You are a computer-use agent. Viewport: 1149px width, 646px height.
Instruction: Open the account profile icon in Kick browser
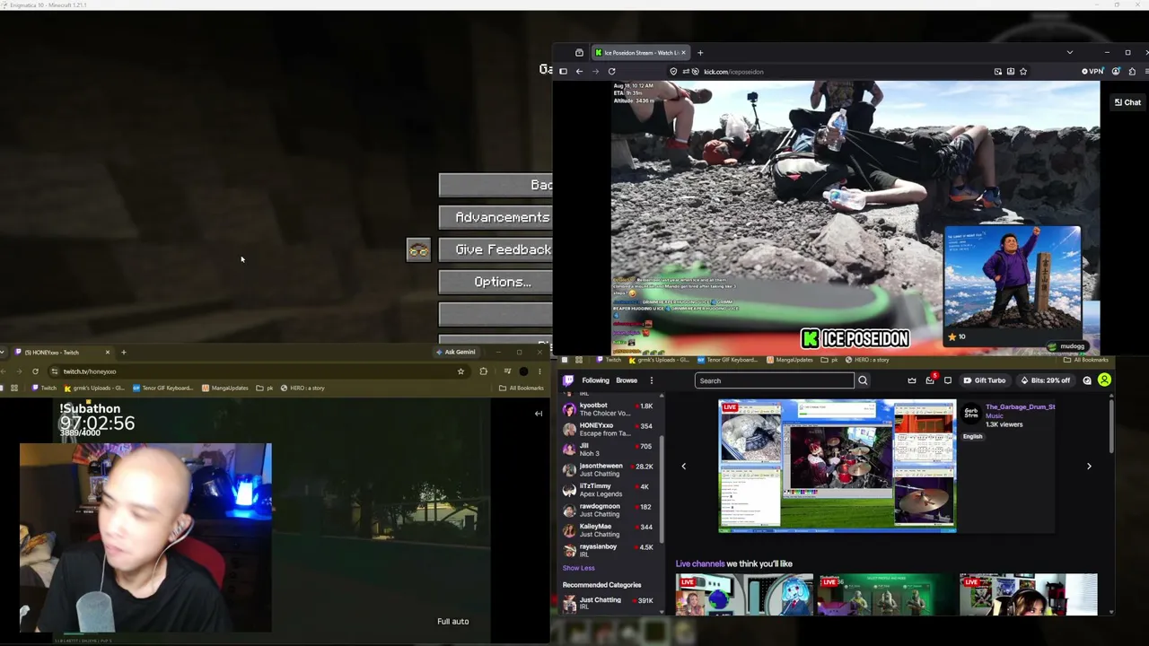pos(1116,72)
